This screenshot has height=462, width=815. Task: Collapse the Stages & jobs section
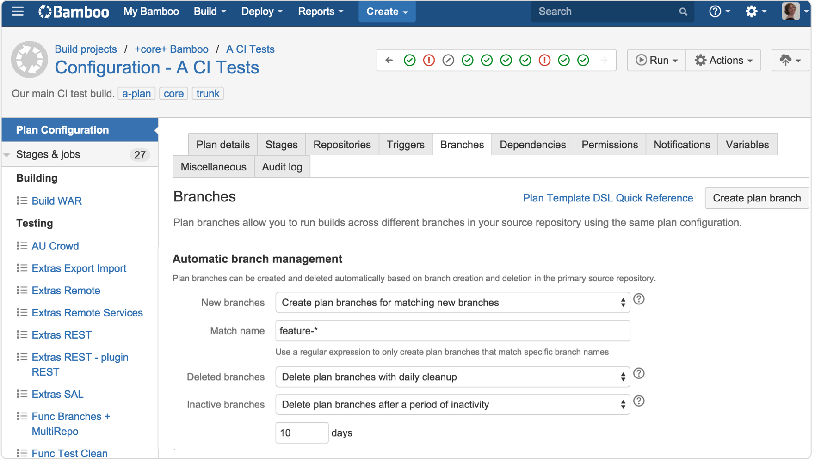pos(7,155)
